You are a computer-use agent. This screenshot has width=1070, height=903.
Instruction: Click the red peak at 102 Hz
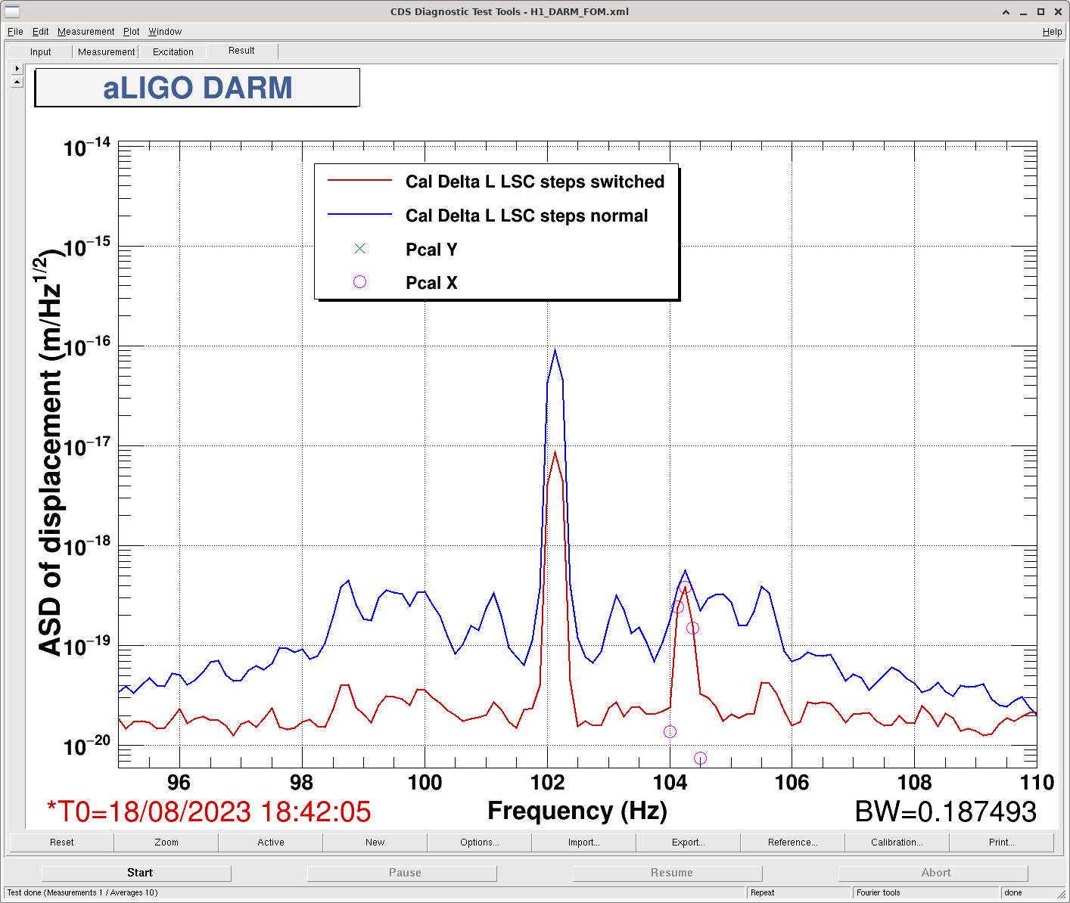click(555, 454)
